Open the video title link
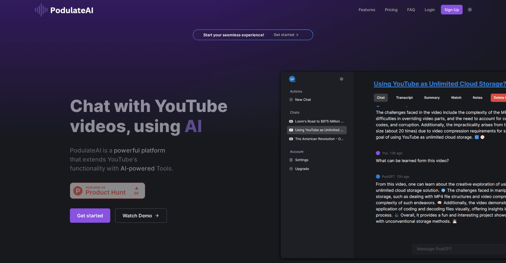This screenshot has height=263, width=506. pyautogui.click(x=440, y=84)
